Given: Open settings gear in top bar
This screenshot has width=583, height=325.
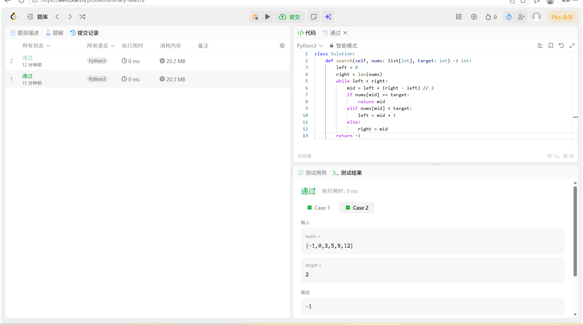Looking at the screenshot, I should click(474, 17).
